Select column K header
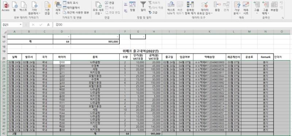This screenshot has width=292, height=136. tap(210, 32)
